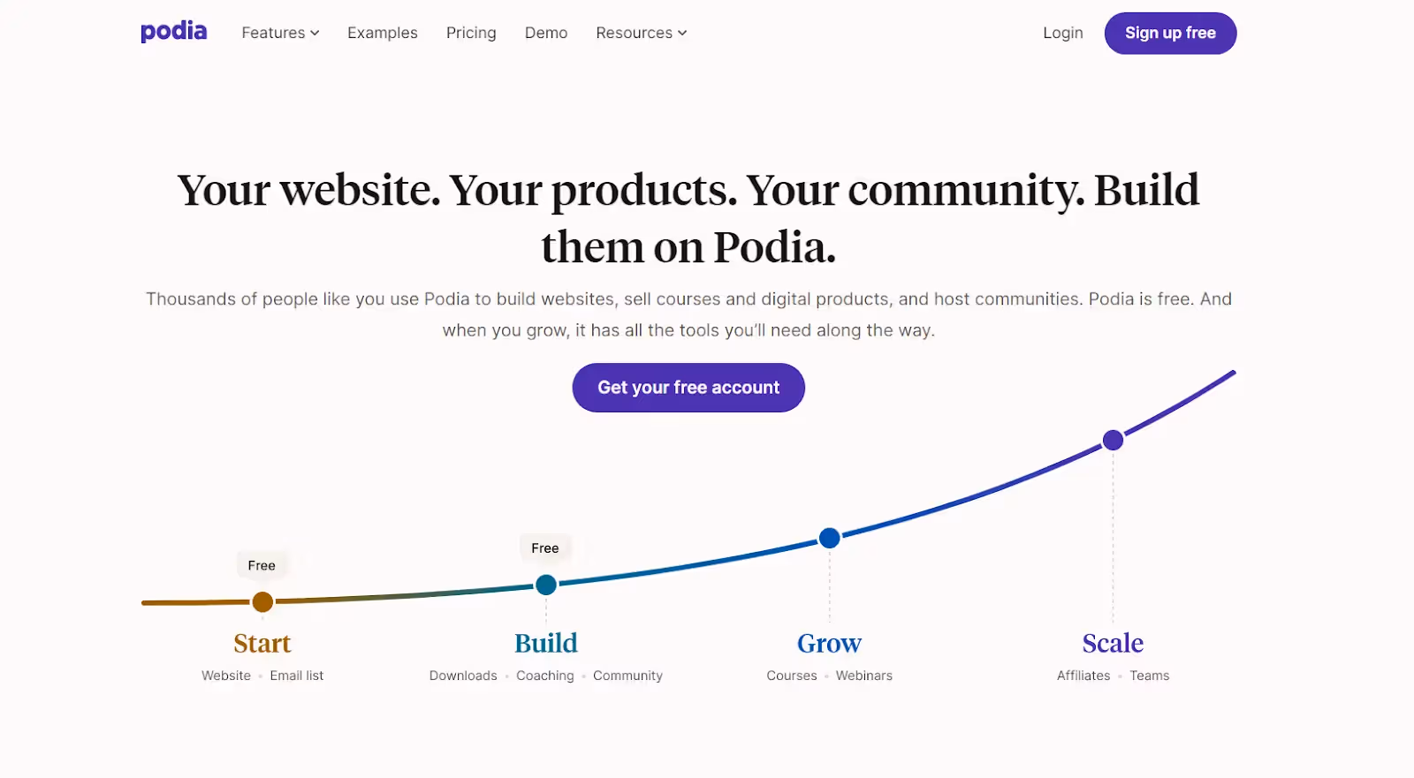
Task: Select the Build milestone dot on the graph
Action: coord(545,584)
